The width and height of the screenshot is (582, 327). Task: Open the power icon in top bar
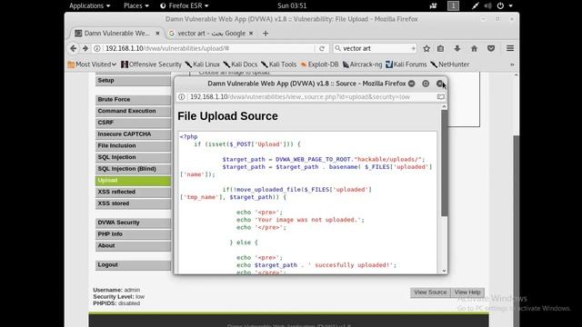[x=500, y=5]
